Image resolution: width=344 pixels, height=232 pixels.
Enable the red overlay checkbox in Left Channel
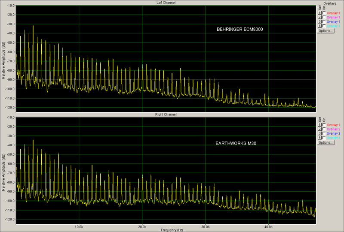coord(324,13)
